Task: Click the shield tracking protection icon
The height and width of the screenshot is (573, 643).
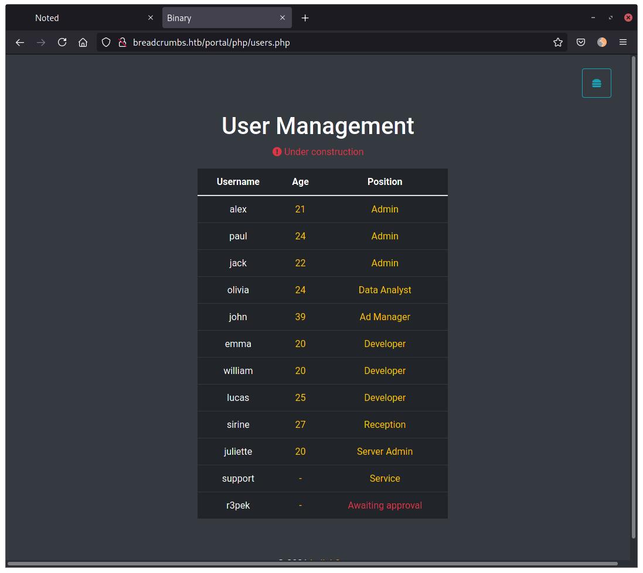Action: (106, 42)
